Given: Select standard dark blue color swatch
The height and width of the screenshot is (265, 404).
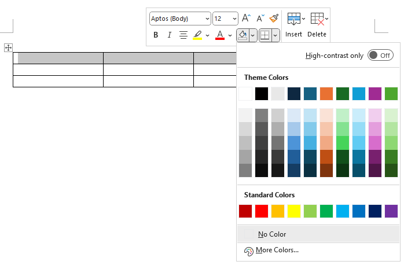Looking at the screenshot, I should point(375,211).
